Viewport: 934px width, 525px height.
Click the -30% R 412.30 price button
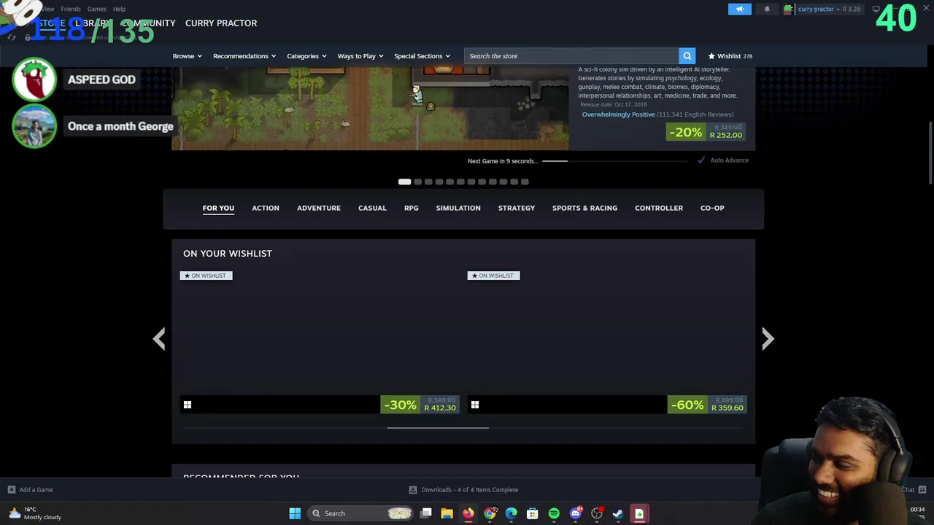420,405
